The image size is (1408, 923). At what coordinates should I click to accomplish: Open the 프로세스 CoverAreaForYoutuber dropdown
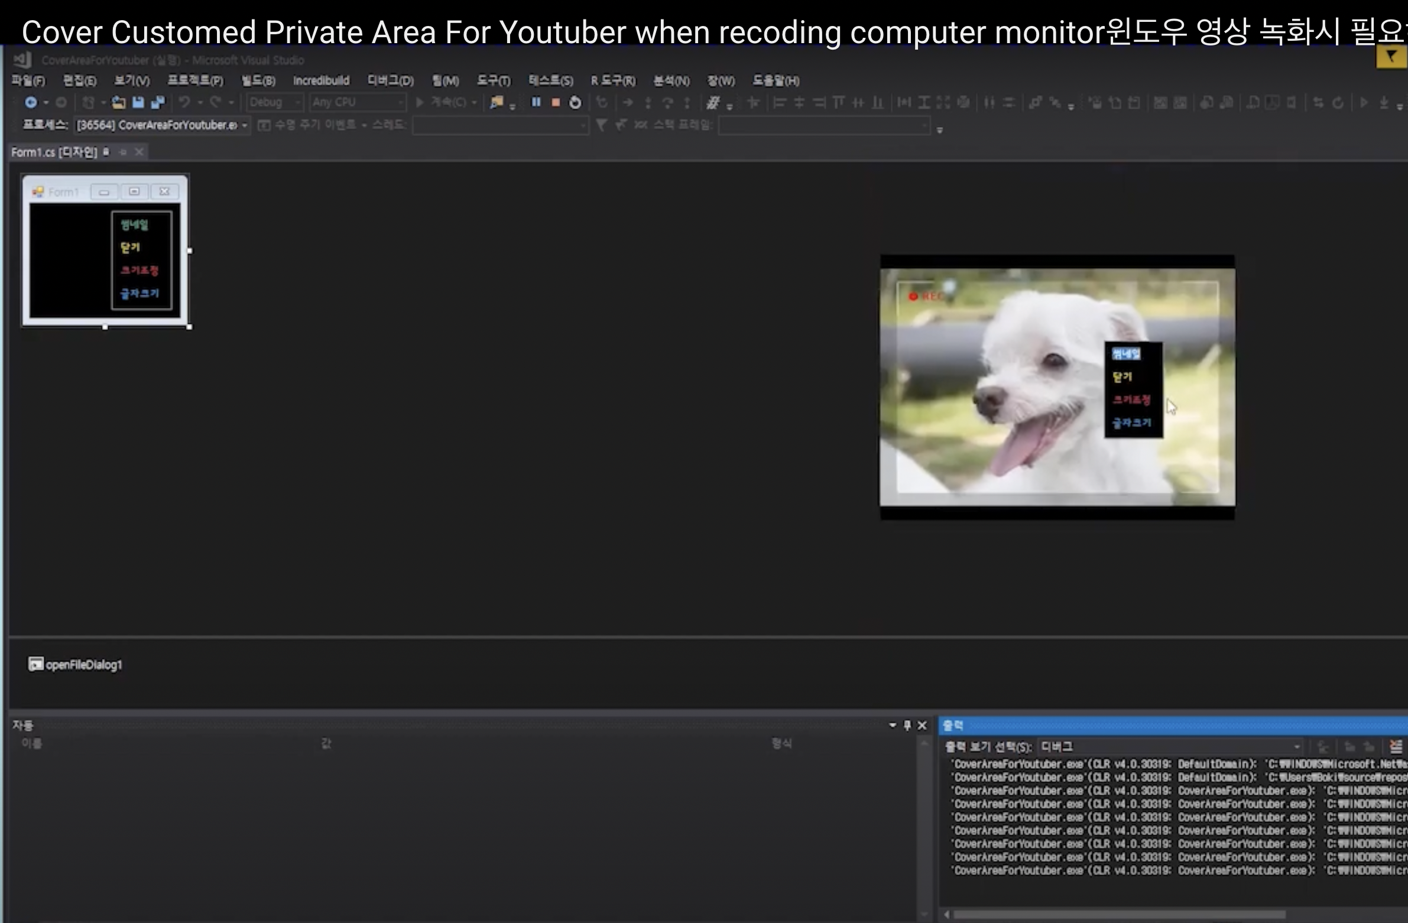244,125
